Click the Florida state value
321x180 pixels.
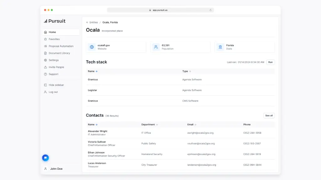tap(230, 45)
